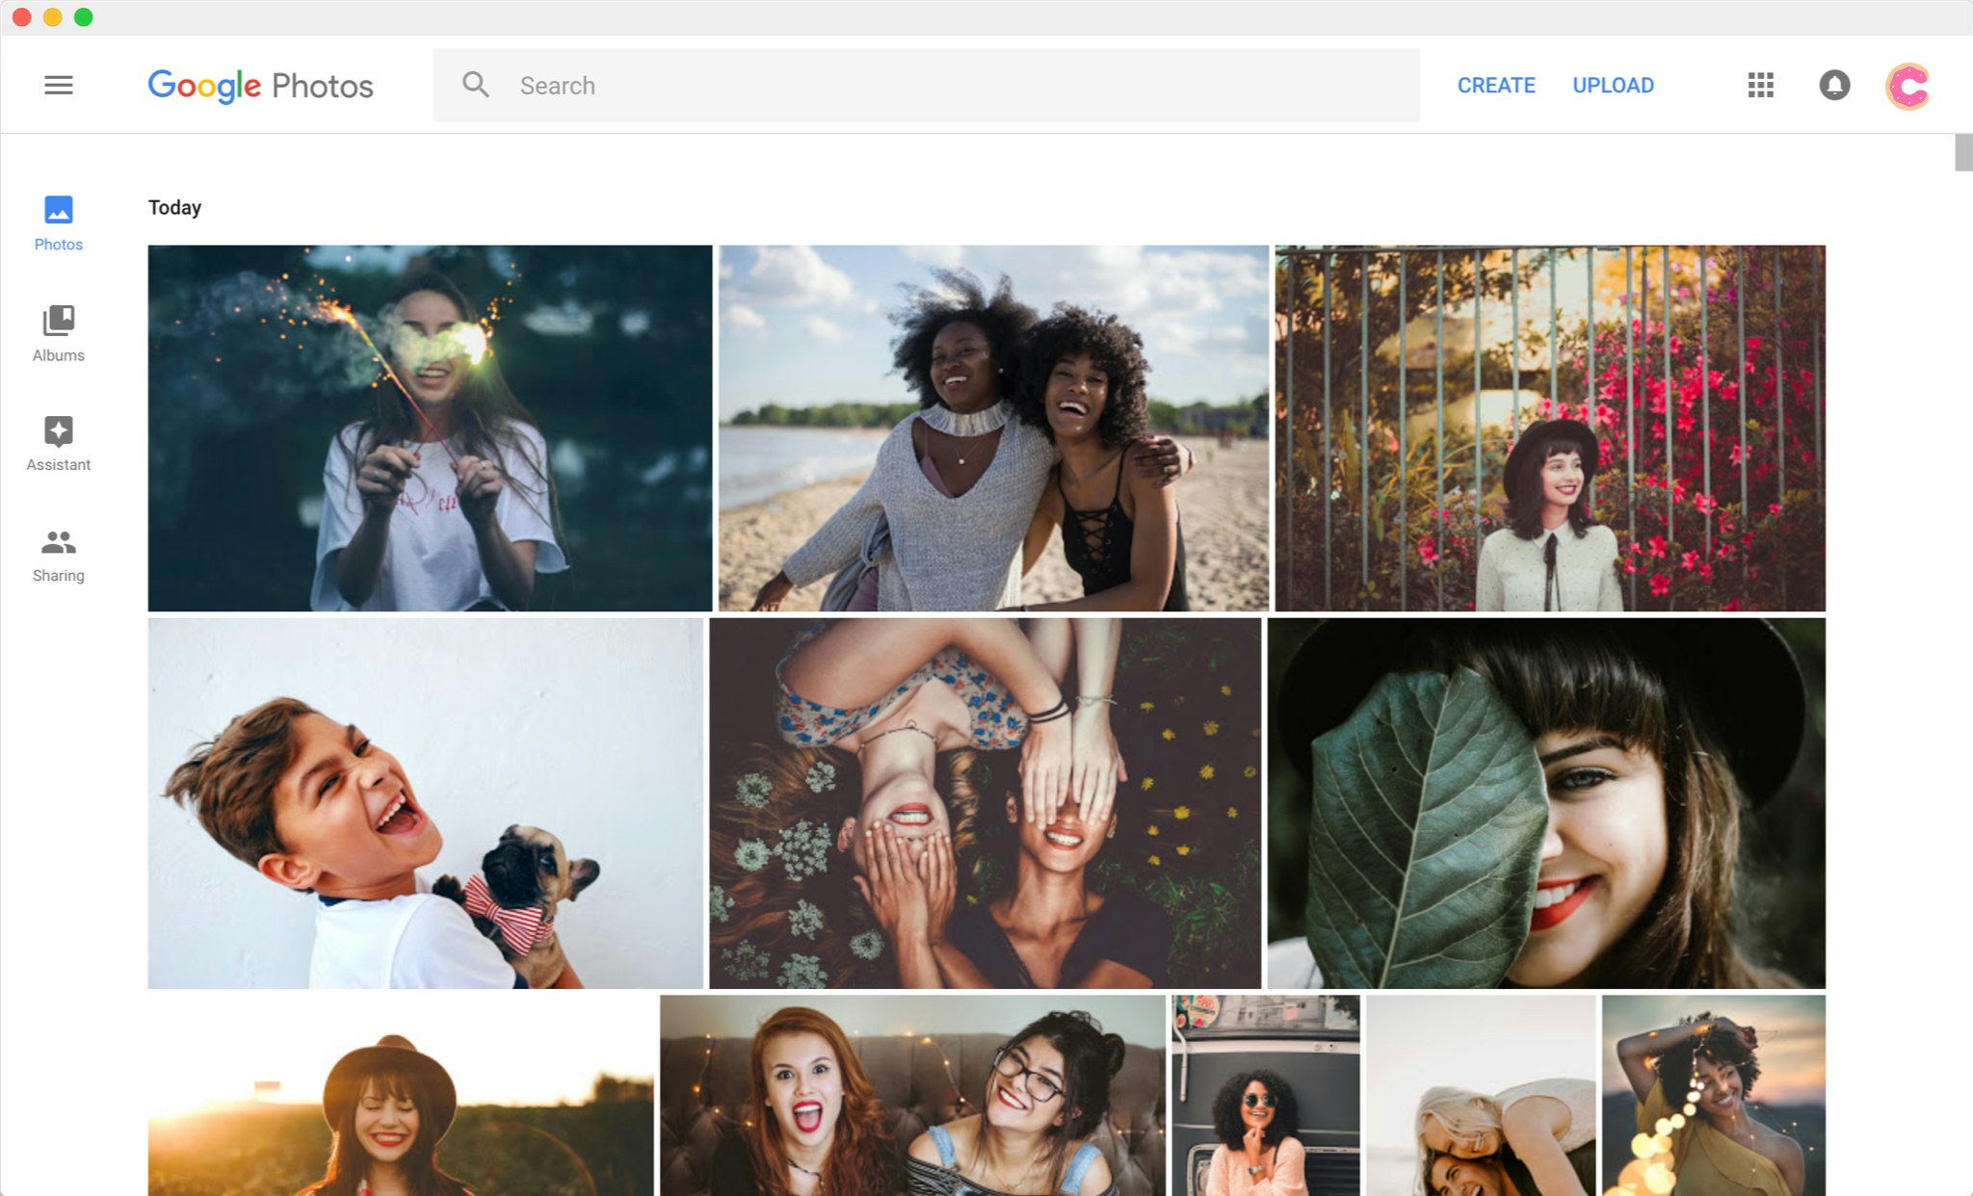Select the sparkler photo thumbnail
Viewport: 1973px width, 1196px height.
pyautogui.click(x=431, y=427)
